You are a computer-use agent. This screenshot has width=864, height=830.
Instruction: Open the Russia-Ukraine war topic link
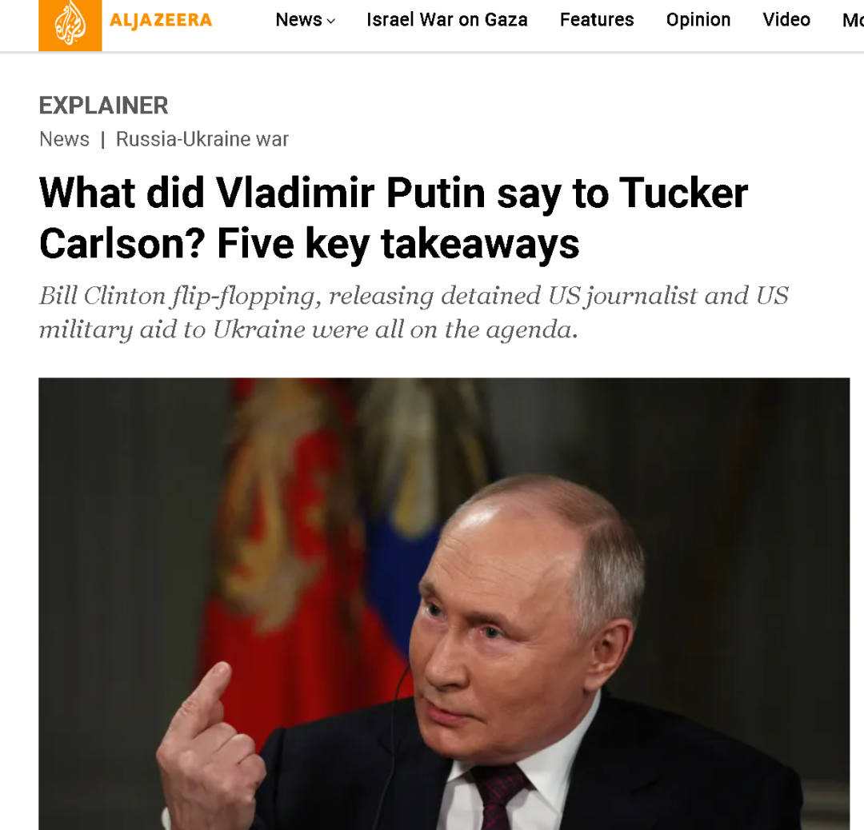202,139
